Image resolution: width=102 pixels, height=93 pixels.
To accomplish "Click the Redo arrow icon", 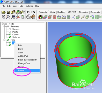I will pyautogui.click(x=33, y=12).
